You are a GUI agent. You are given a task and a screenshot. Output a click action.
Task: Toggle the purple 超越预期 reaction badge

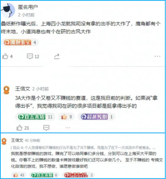(96, 117)
